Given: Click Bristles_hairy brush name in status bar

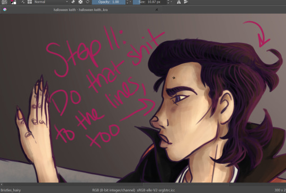Looking at the screenshot, I should pyautogui.click(x=11, y=190).
